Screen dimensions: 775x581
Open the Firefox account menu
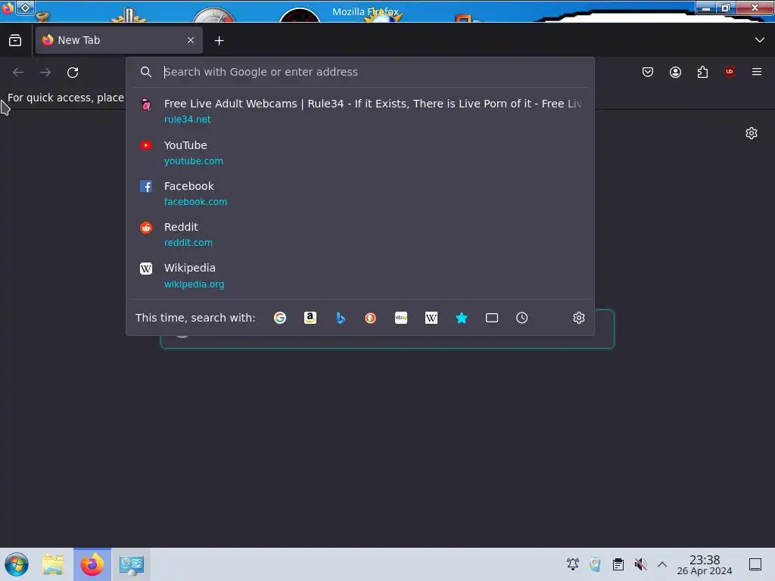[675, 72]
